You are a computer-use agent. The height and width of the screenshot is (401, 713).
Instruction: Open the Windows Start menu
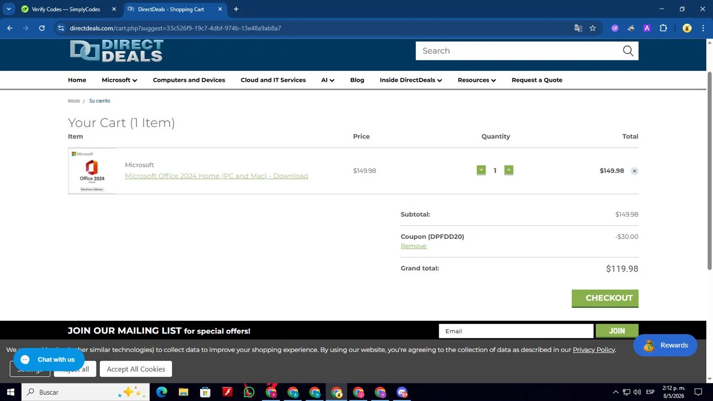point(10,392)
